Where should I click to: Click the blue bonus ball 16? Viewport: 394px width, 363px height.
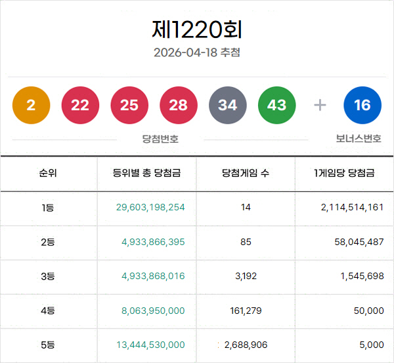pos(362,105)
